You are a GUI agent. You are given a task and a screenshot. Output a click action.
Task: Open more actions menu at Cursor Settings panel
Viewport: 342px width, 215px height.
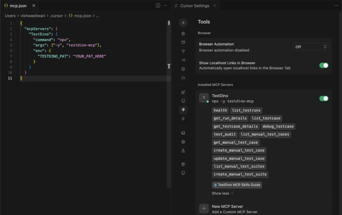336,6
